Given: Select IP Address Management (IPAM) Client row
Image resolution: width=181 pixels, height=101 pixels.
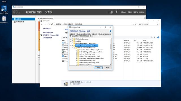Looking at the screenshot, I should click(x=91, y=58).
